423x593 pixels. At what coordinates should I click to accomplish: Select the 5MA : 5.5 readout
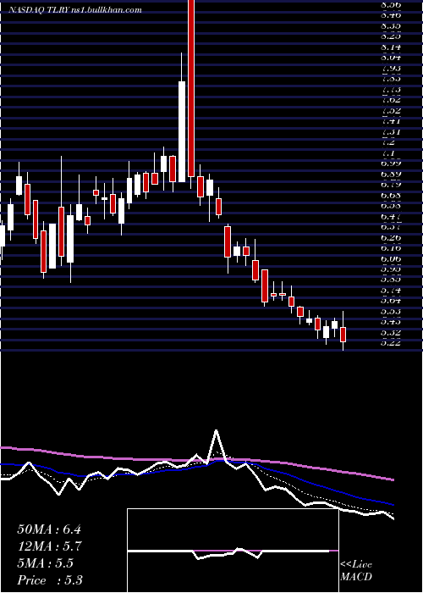point(46,563)
